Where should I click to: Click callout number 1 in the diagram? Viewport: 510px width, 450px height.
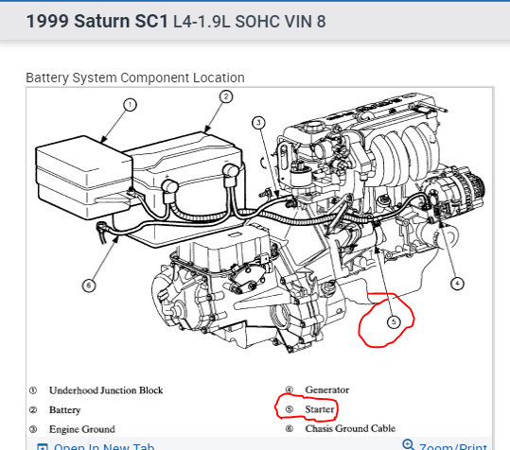pos(131,105)
